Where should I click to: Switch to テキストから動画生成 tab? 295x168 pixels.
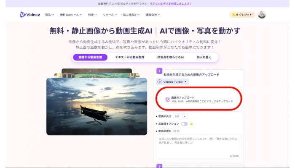(x=129, y=57)
